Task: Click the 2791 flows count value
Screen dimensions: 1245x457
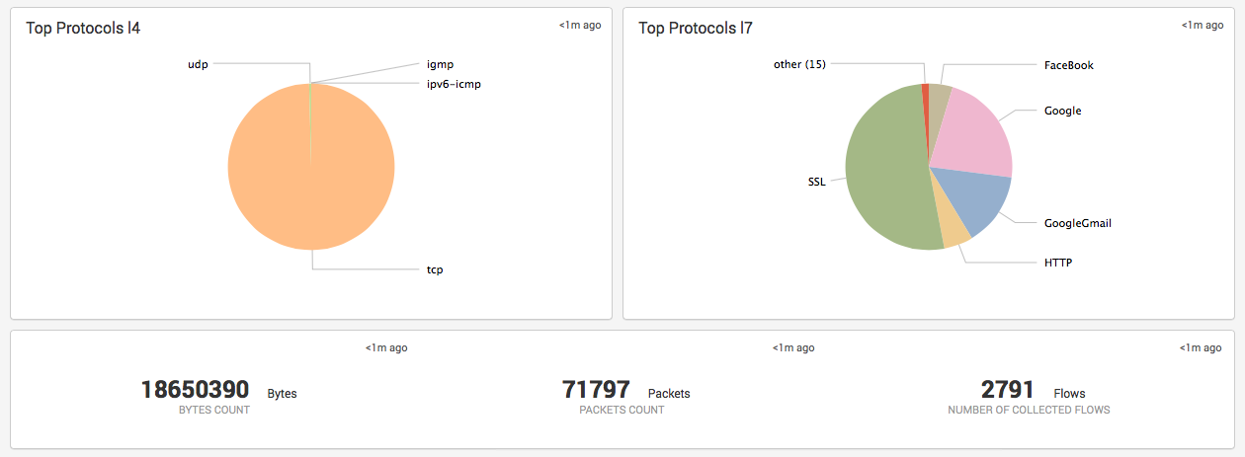Action: click(1008, 390)
